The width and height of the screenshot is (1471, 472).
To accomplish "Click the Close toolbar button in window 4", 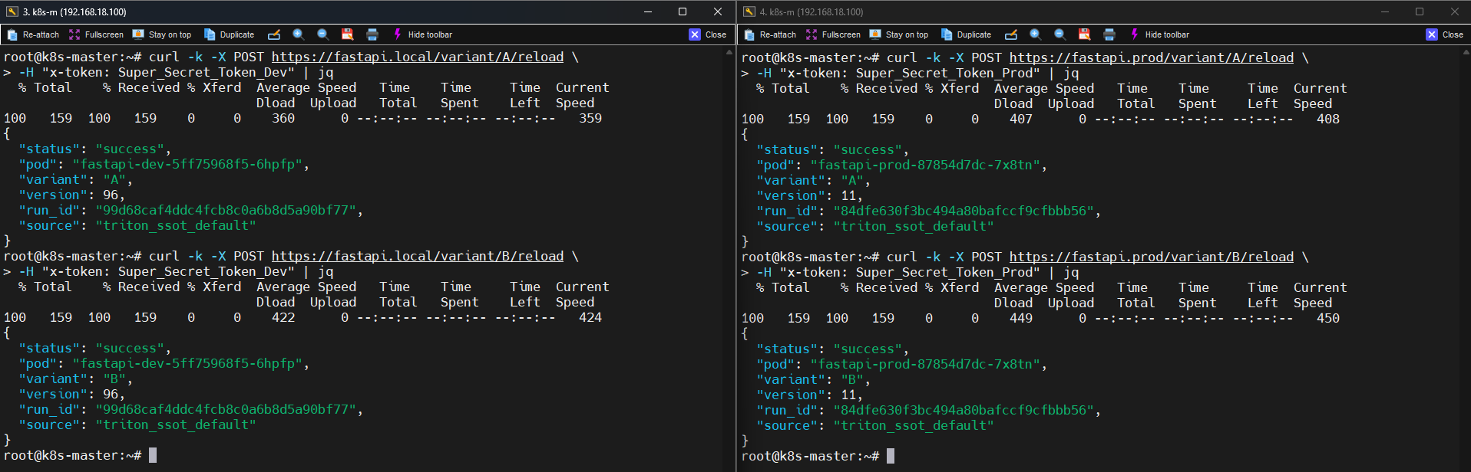I will coord(1444,34).
